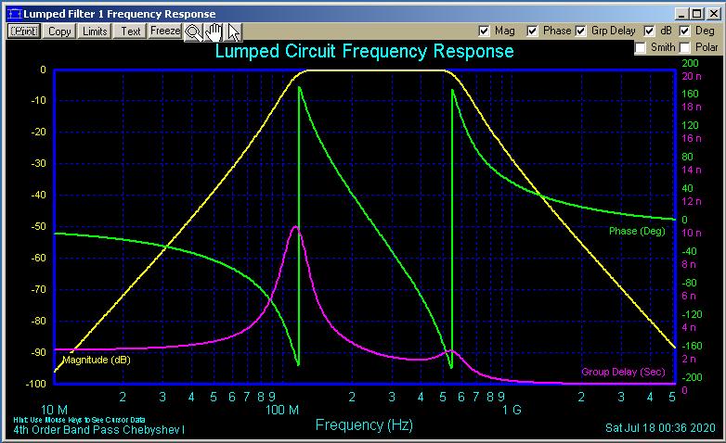Select the hand pan tool
This screenshot has height=443, width=726.
[x=214, y=32]
